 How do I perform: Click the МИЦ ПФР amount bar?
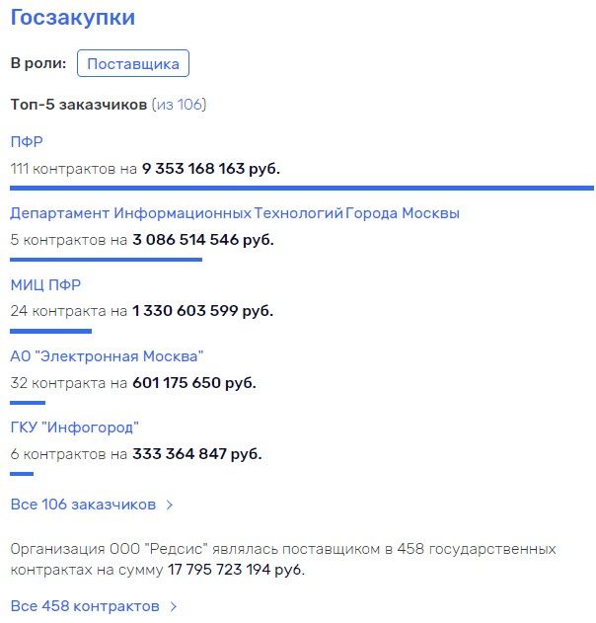[51, 331]
